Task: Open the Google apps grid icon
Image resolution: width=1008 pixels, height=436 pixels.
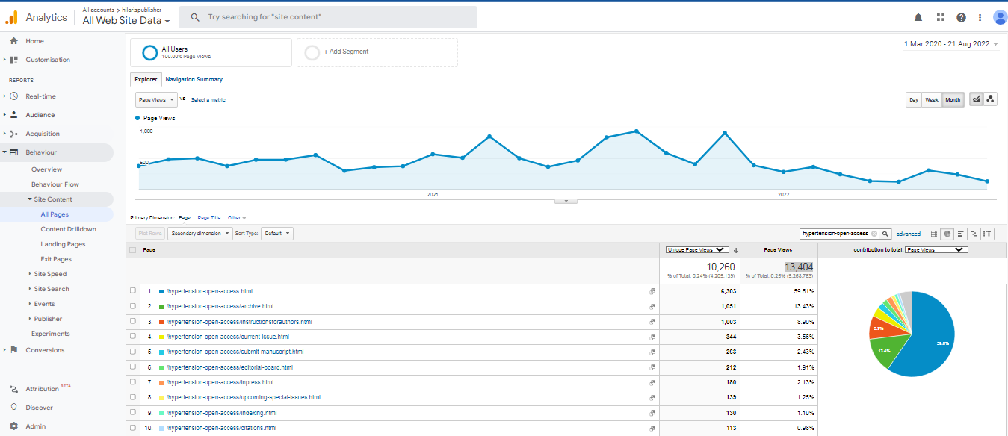Action: [x=940, y=17]
